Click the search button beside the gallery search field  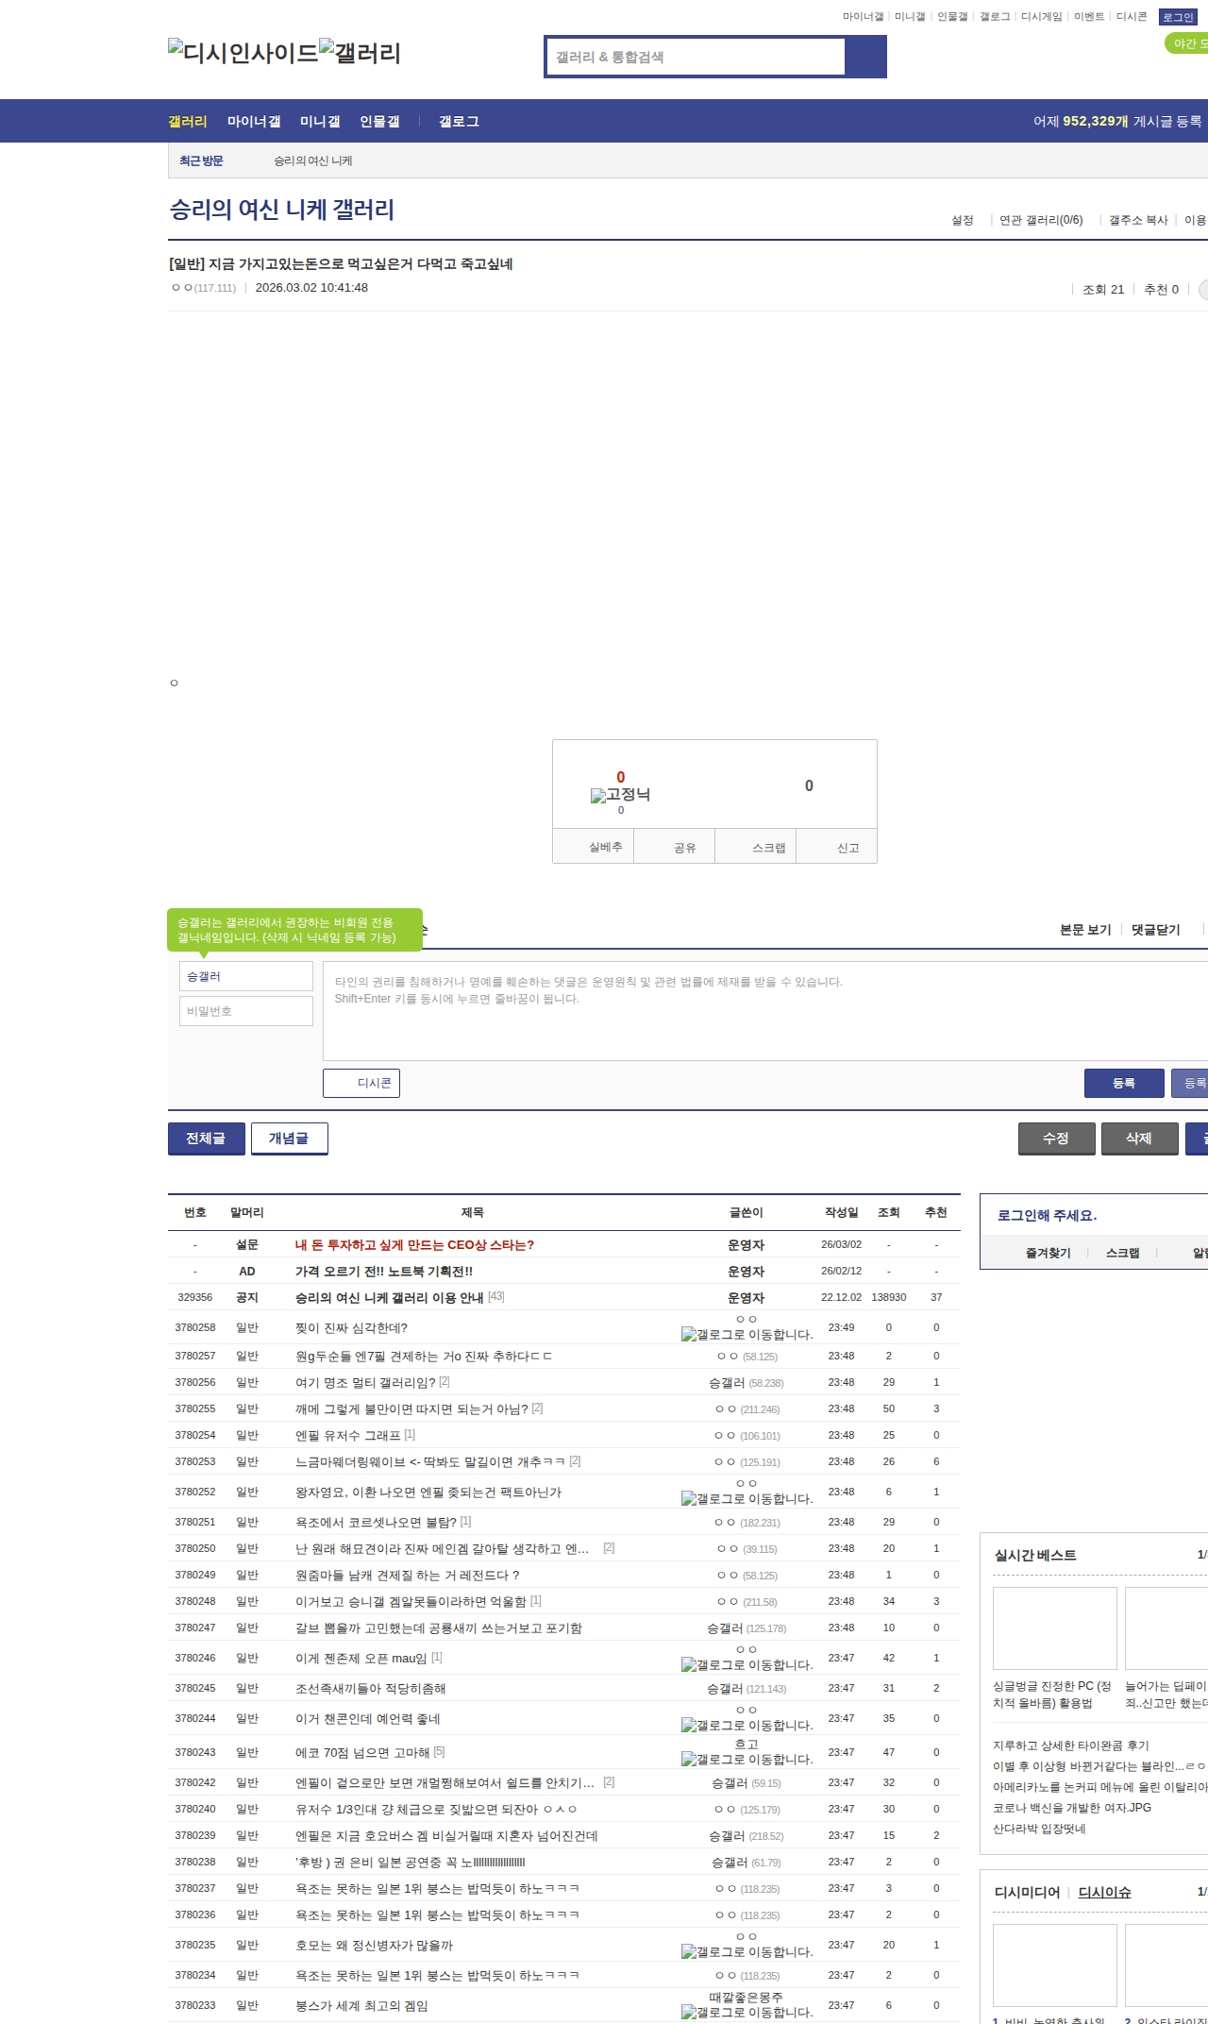864,57
